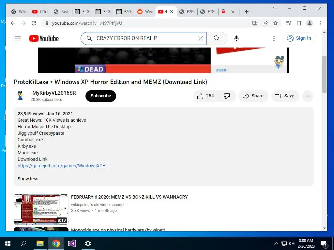Image resolution: width=334 pixels, height=250 pixels.
Task: Click the page scrollbar thumb
Action: pyautogui.click(x=324, y=74)
